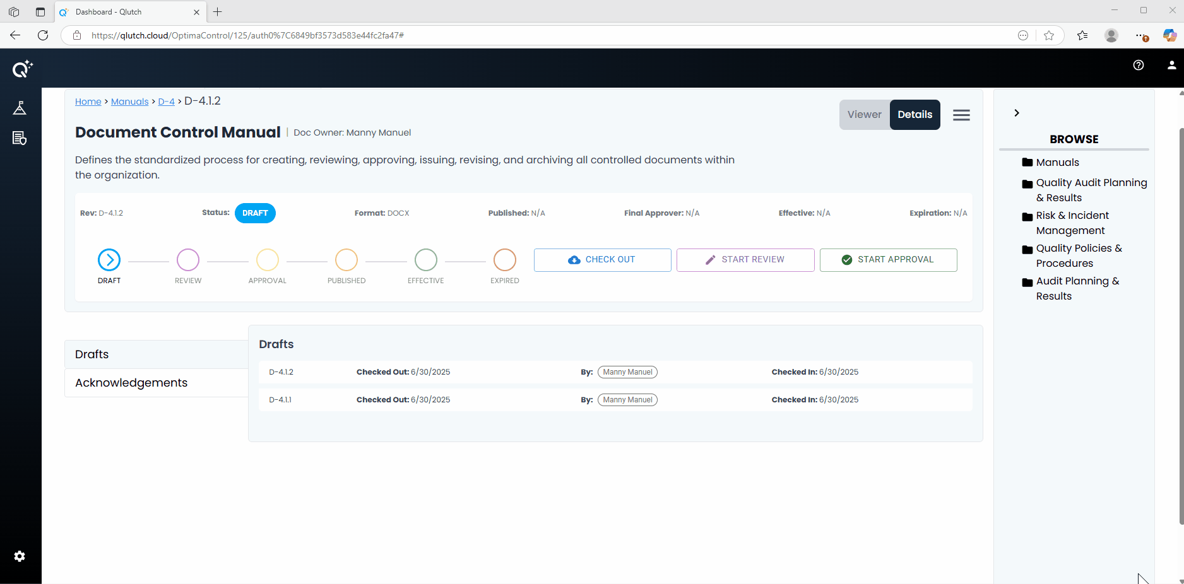Open the documents list sidebar icon
1184x584 pixels.
click(20, 138)
